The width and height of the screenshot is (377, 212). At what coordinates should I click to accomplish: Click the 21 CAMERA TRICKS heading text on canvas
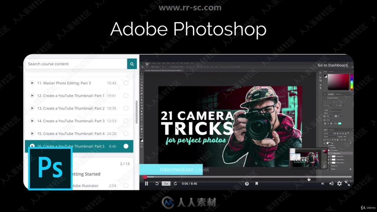[197, 122]
